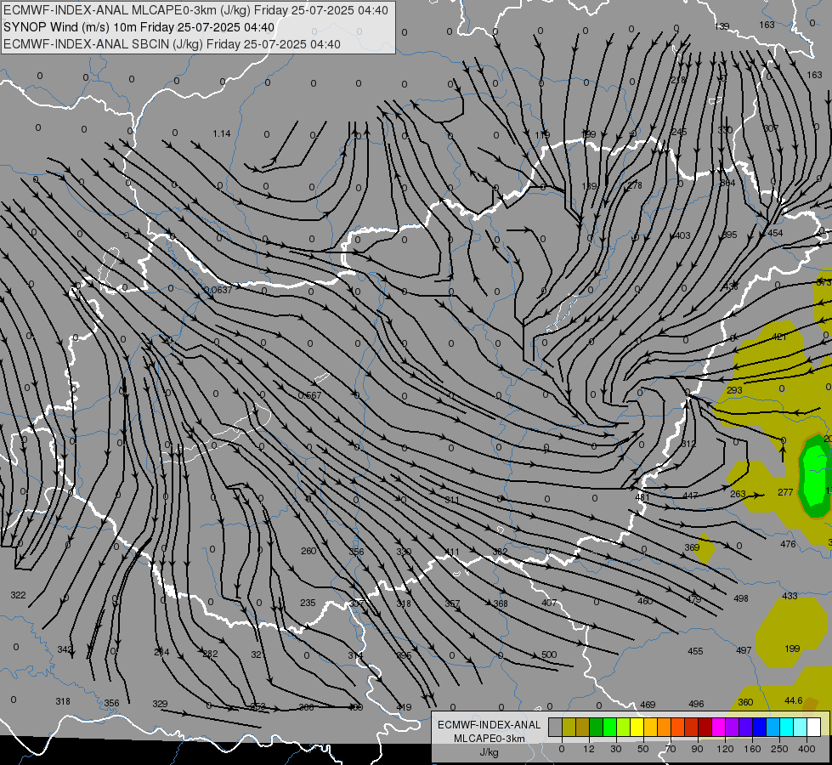Click the map value "403"

point(682,235)
